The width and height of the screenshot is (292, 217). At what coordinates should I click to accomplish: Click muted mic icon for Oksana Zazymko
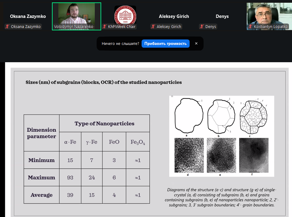coord(7,27)
